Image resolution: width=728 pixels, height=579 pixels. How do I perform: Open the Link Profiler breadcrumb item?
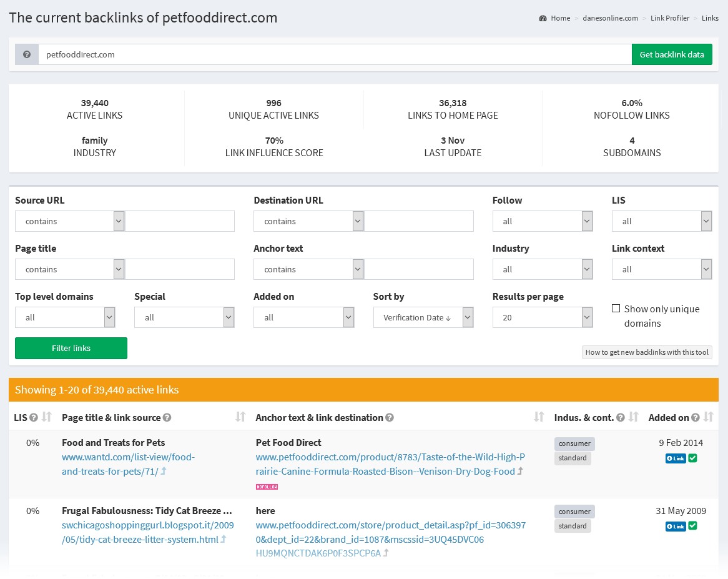click(x=670, y=18)
